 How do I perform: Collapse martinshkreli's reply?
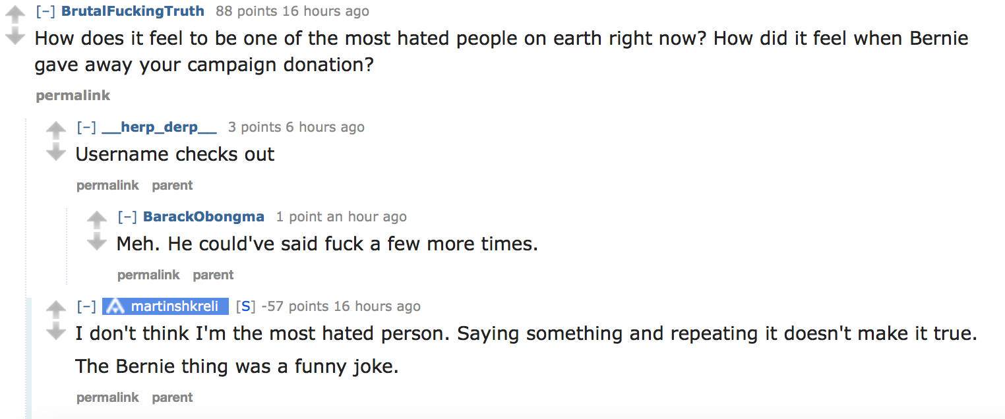tap(86, 306)
